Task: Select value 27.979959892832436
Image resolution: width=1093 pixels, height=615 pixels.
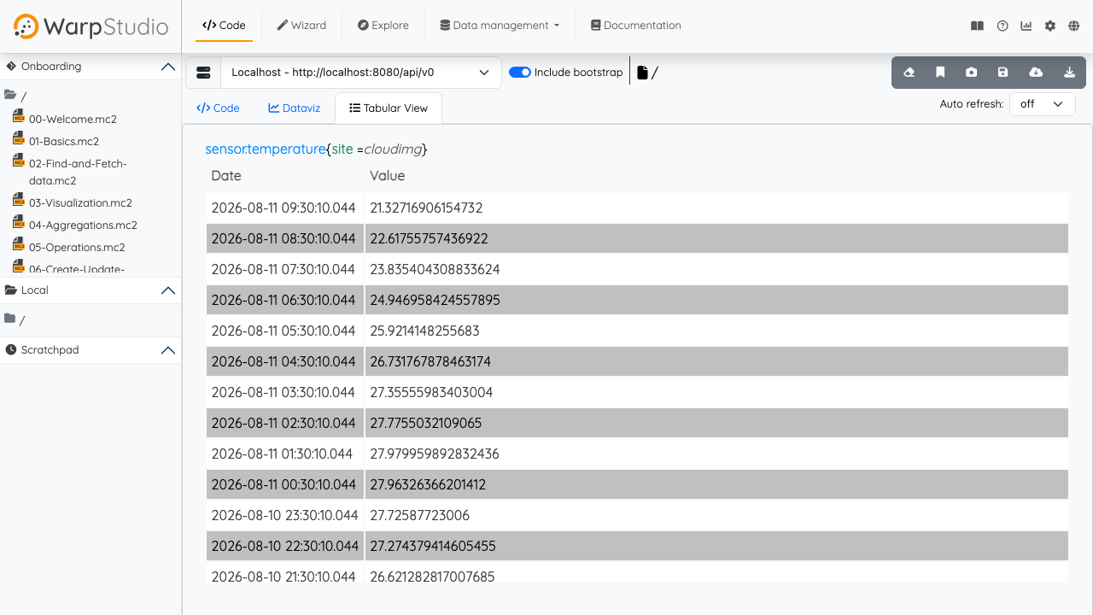Action: pos(435,454)
